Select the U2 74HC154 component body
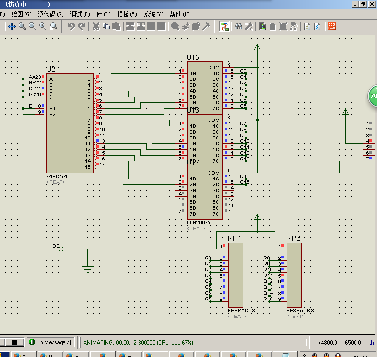This screenshot has height=357, width=377. point(70,123)
